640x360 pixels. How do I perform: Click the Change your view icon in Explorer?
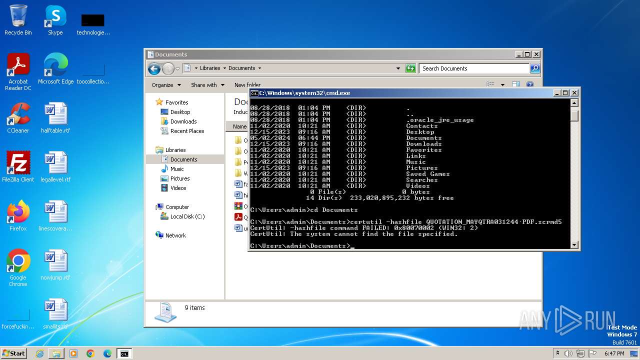coord(490,85)
